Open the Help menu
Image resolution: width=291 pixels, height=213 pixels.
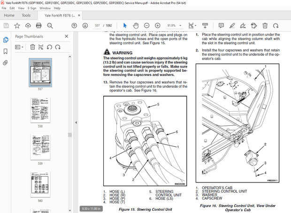point(57,8)
